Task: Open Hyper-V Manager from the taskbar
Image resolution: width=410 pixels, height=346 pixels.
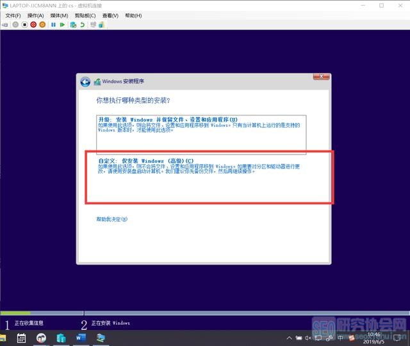Action: pyautogui.click(x=61, y=338)
